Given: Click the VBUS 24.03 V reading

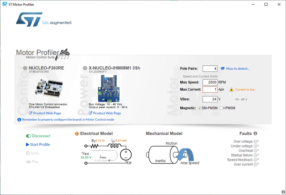Looking at the screenshot, I should pyautogui.click(x=86, y=157).
